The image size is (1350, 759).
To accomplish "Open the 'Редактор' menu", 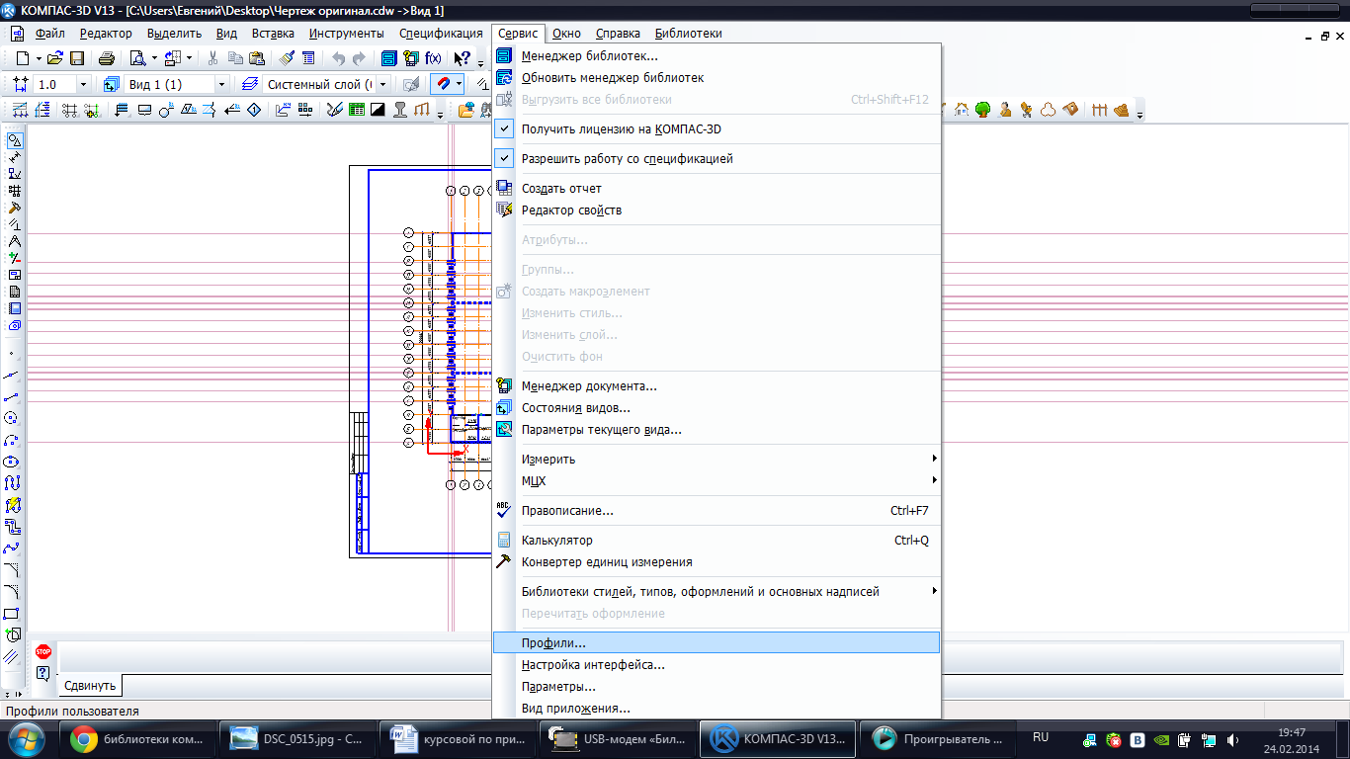I will pyautogui.click(x=106, y=34).
